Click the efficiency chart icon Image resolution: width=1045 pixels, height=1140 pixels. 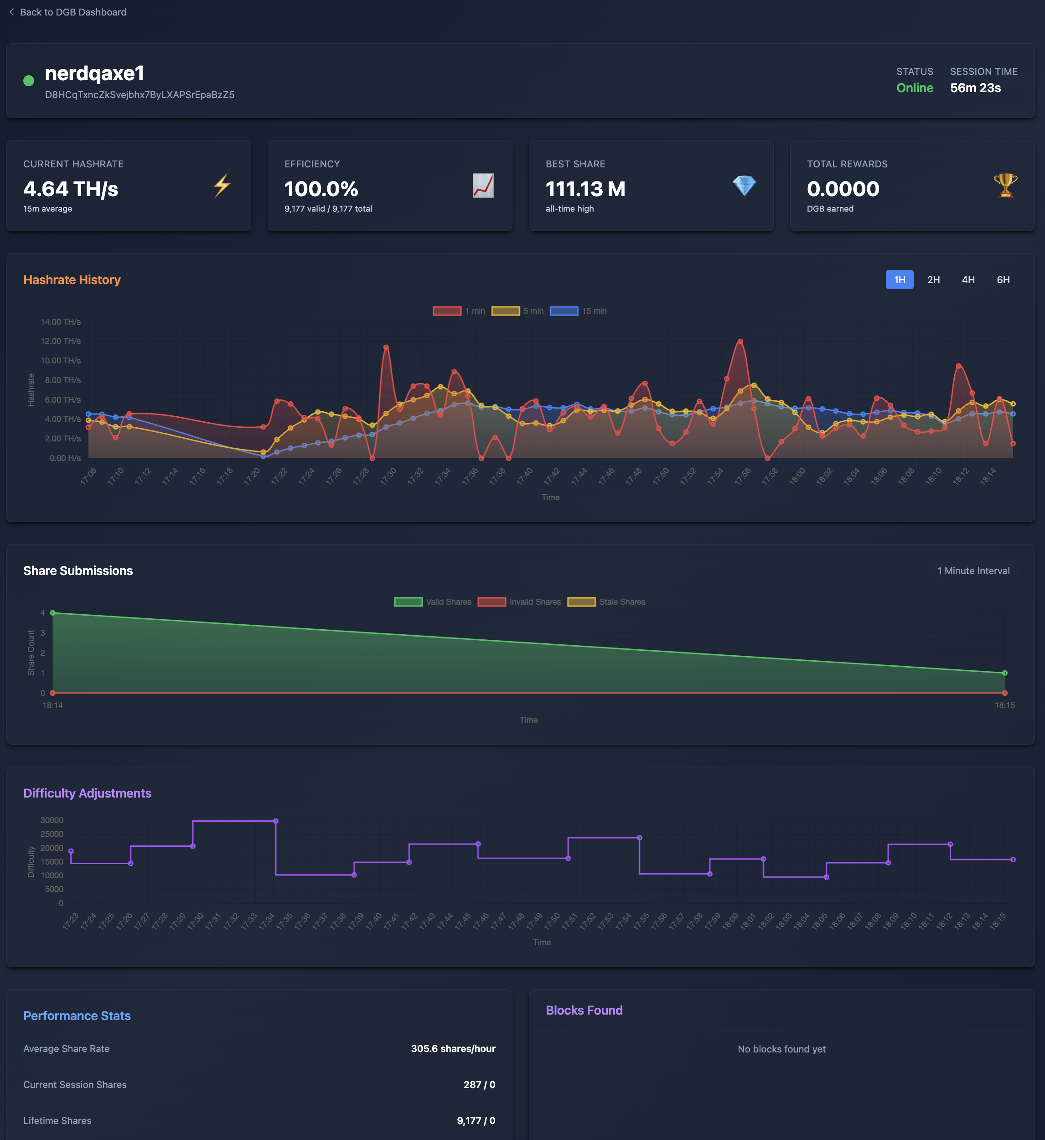pos(482,185)
